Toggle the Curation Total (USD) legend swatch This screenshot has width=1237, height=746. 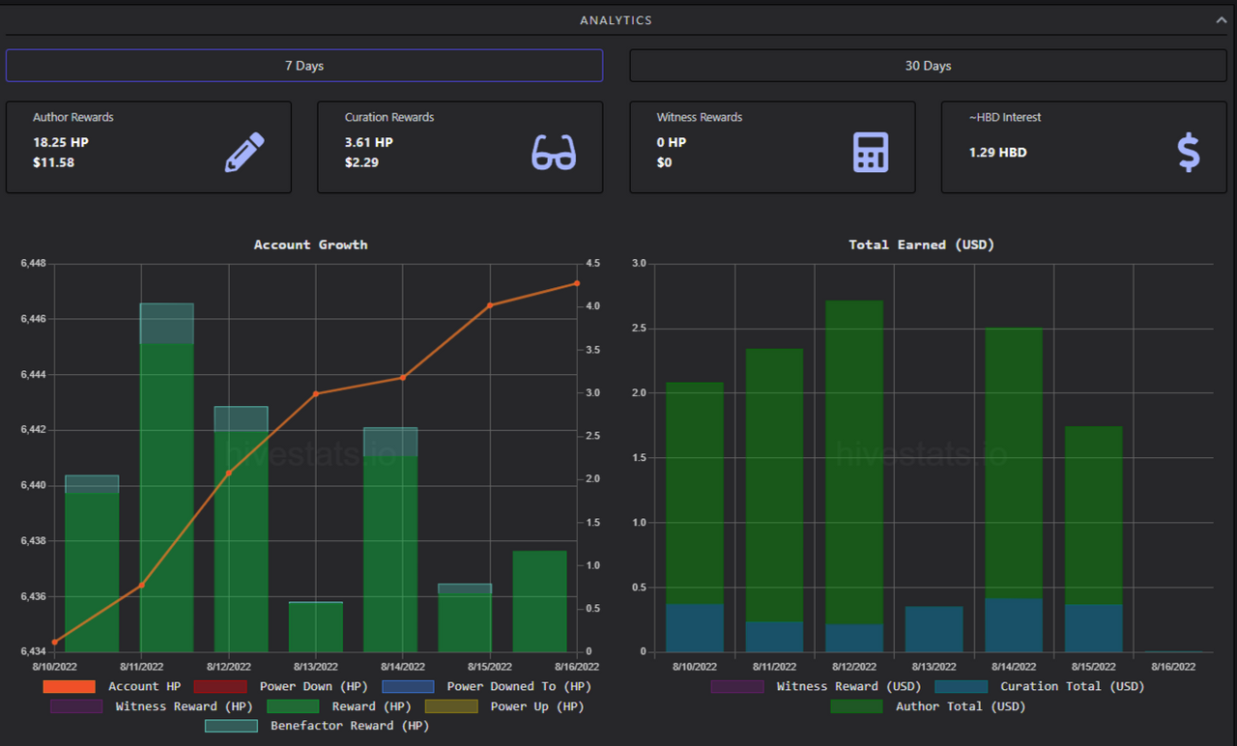coord(962,686)
